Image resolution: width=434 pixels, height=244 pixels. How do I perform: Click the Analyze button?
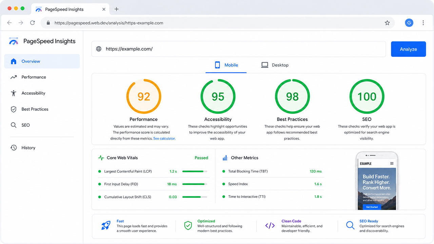point(408,49)
